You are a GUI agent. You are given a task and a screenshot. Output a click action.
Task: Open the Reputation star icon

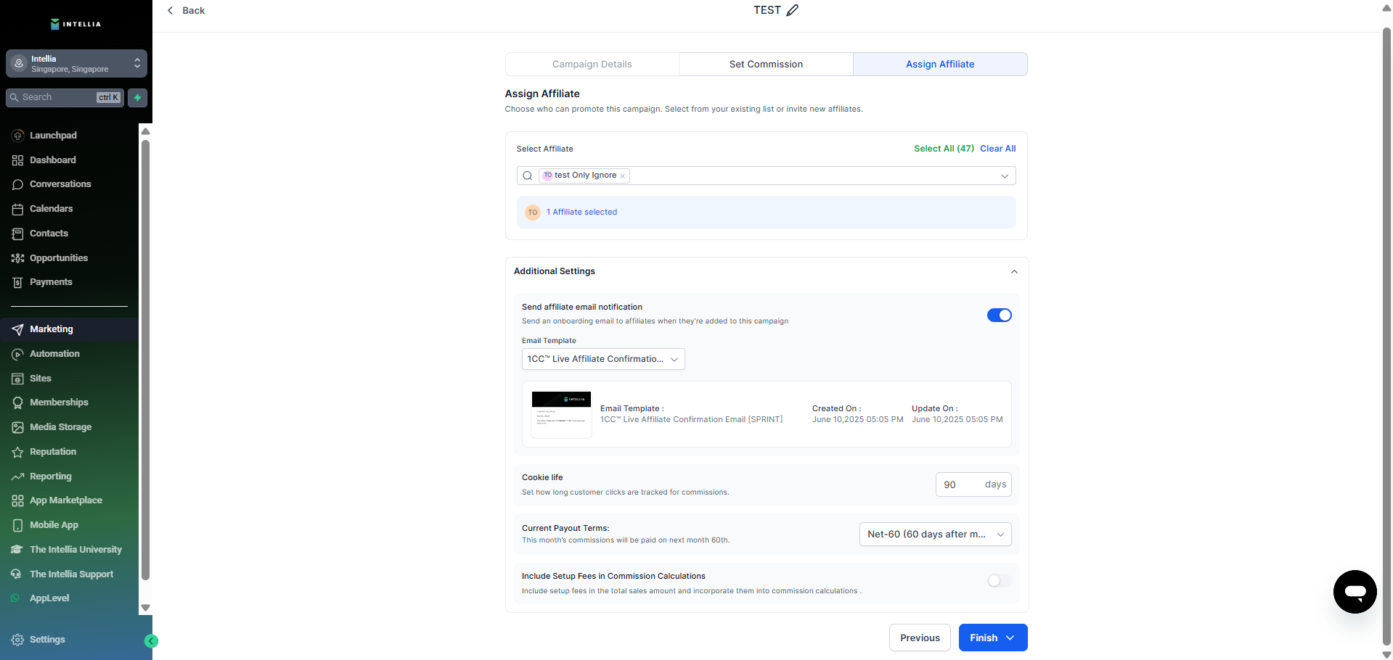18,452
